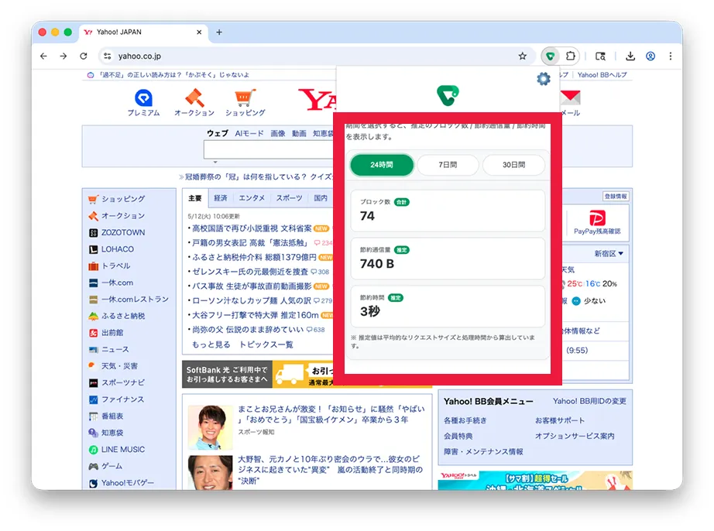This screenshot has width=714, height=531.
Task: Bookmark this page with the star icon
Action: [522, 57]
